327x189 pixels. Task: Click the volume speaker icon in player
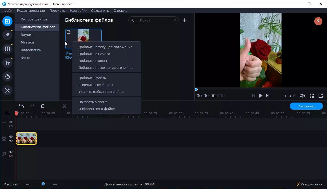[x=302, y=96]
